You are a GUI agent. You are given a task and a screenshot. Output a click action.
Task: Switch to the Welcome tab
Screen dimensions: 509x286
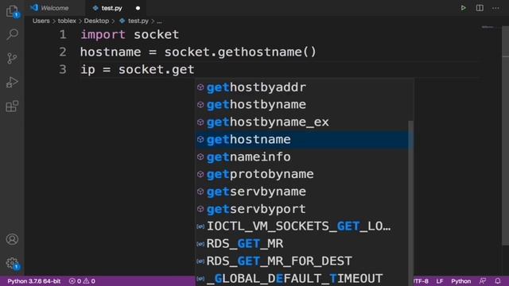pyautogui.click(x=55, y=8)
